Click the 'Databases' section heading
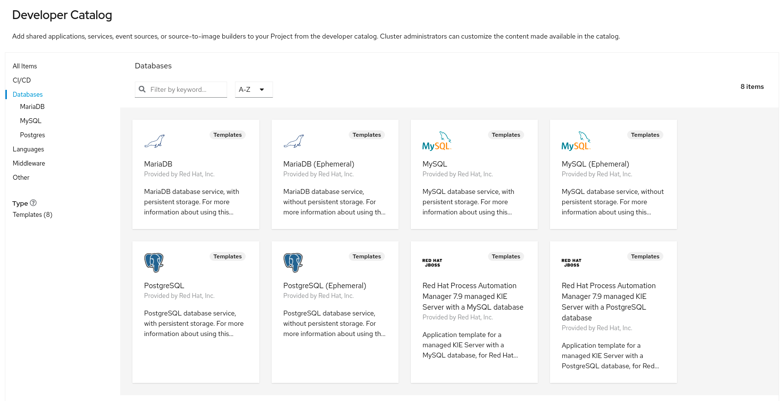The image size is (784, 401). coord(153,66)
